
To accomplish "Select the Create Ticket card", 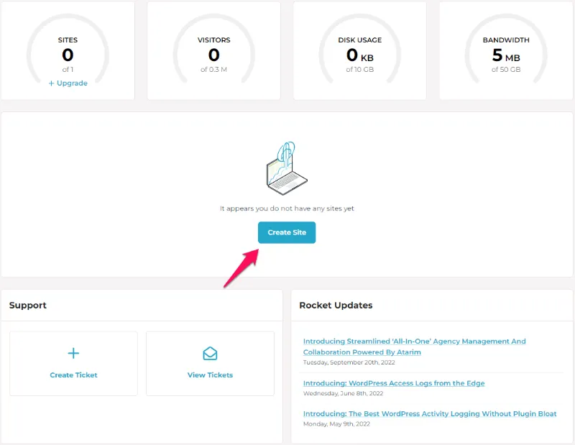I will (x=73, y=363).
